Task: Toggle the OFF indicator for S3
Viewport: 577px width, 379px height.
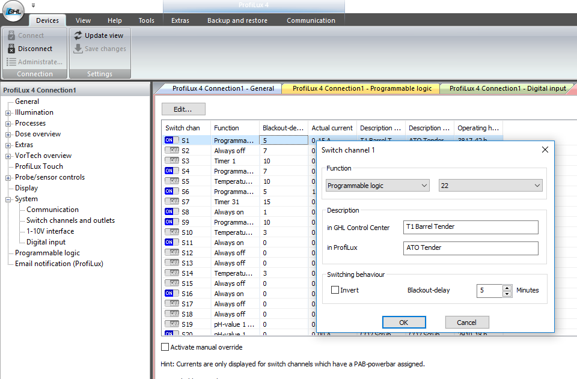Action: point(172,160)
